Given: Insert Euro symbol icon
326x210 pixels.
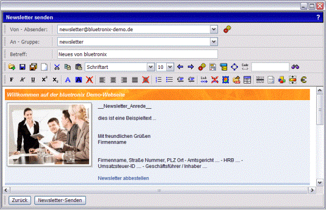Looking at the screenshot, I should [x=303, y=80].
